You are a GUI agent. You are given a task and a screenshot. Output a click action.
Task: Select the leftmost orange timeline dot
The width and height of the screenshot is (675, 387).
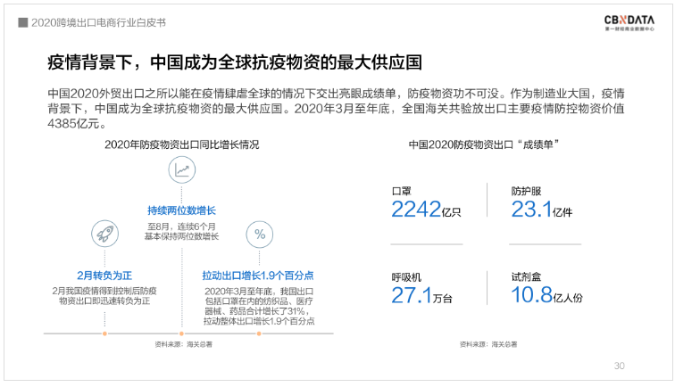pos(104,333)
